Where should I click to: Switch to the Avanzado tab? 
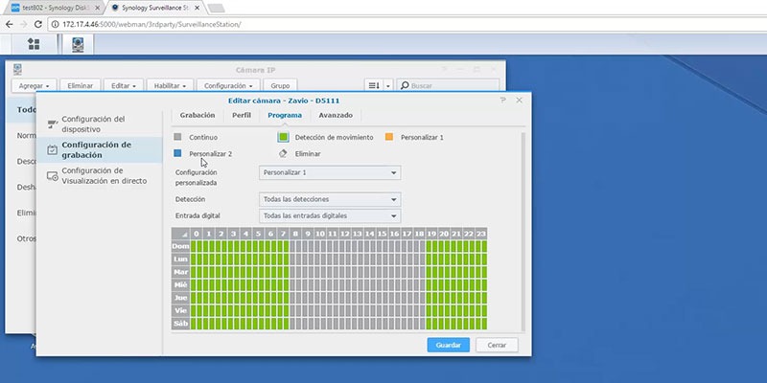[x=336, y=115]
